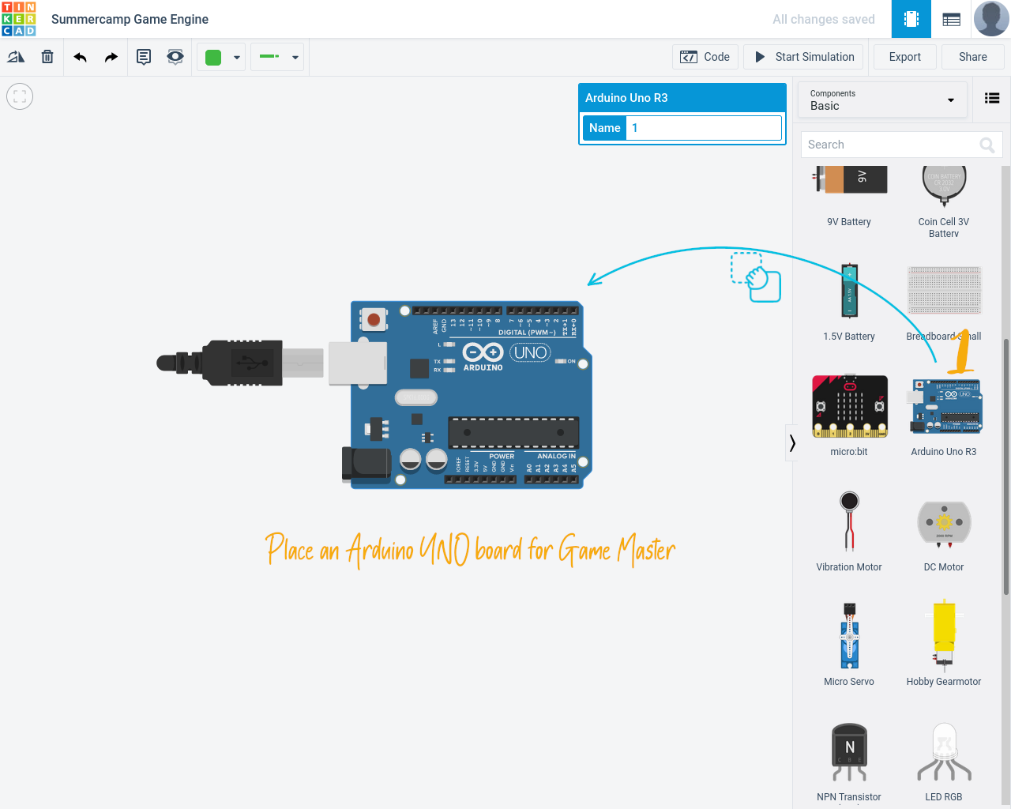Click the Export button

[x=904, y=57]
